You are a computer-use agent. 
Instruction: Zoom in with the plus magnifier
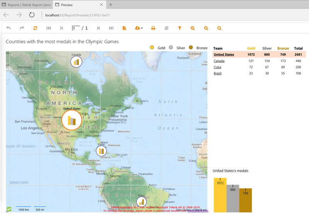(x=193, y=28)
